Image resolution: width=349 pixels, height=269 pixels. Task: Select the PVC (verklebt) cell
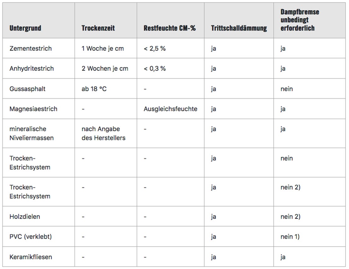pyautogui.click(x=31, y=237)
